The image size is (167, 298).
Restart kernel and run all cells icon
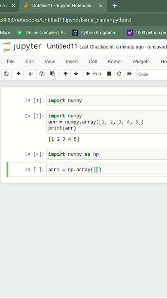coord(129,74)
